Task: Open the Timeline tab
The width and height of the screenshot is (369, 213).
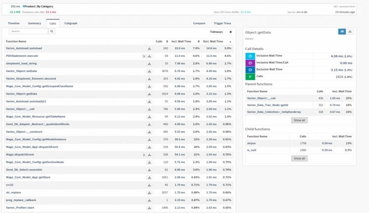Action: coord(14,23)
